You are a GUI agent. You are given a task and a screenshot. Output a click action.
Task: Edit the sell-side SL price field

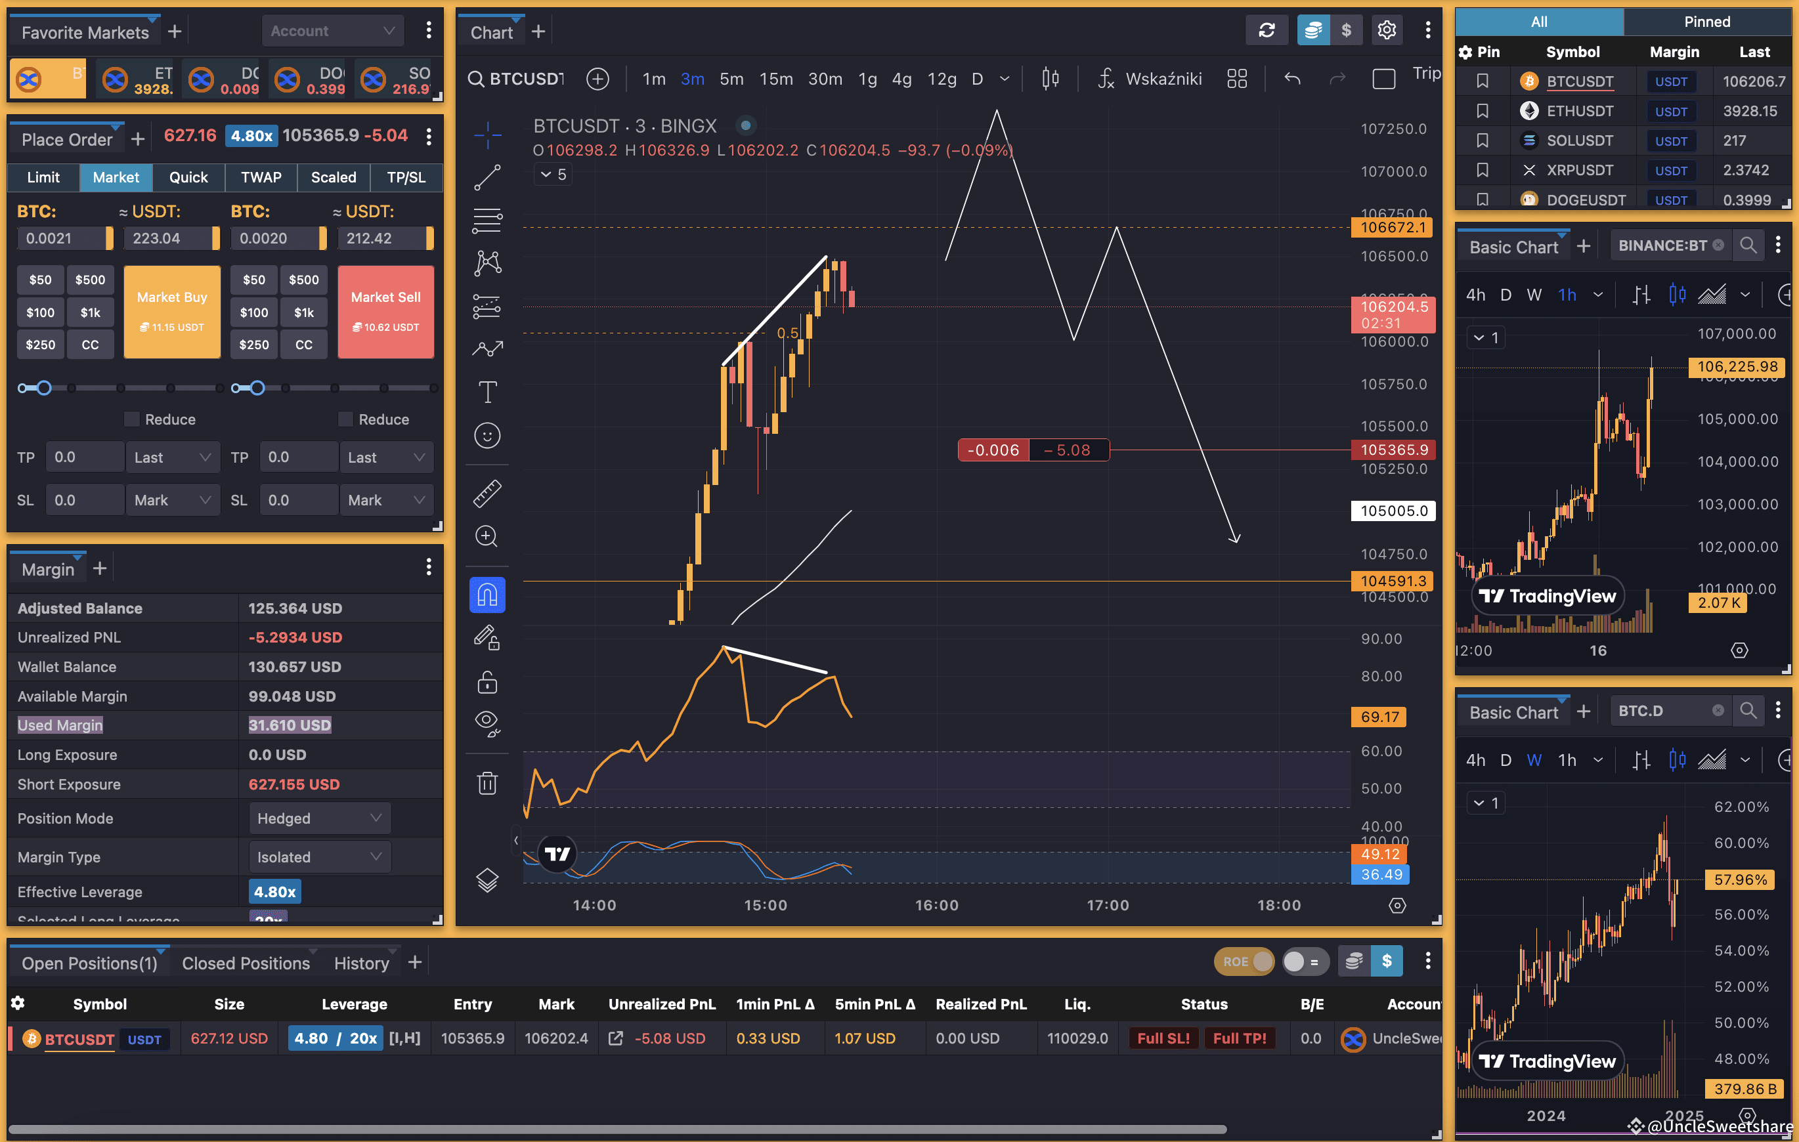299,499
